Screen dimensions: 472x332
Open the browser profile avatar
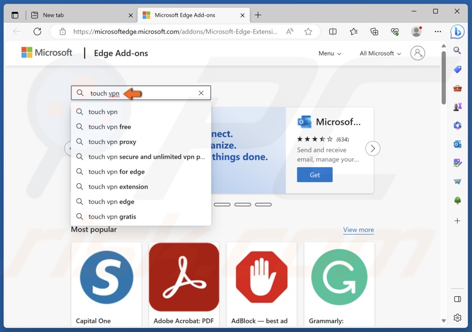click(x=416, y=31)
